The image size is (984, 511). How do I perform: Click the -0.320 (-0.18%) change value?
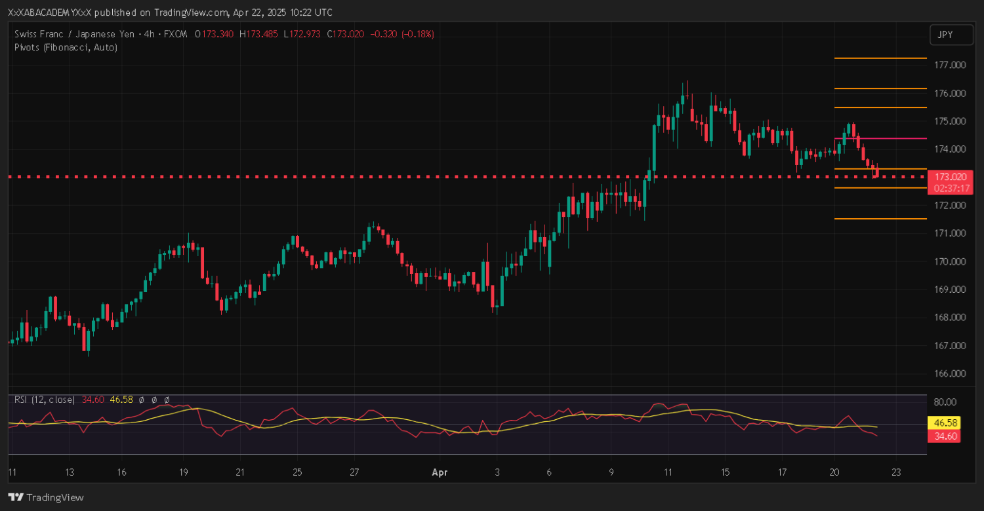(402, 34)
